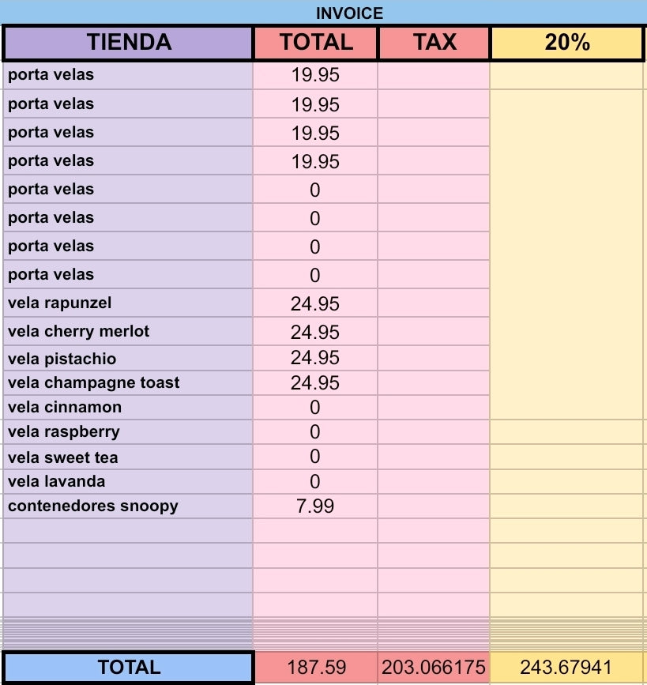Select the TAX column header

434,43
